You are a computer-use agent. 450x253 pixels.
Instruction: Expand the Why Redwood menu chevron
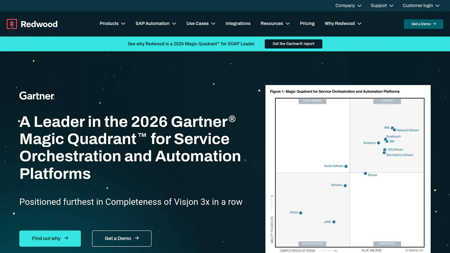[359, 24]
